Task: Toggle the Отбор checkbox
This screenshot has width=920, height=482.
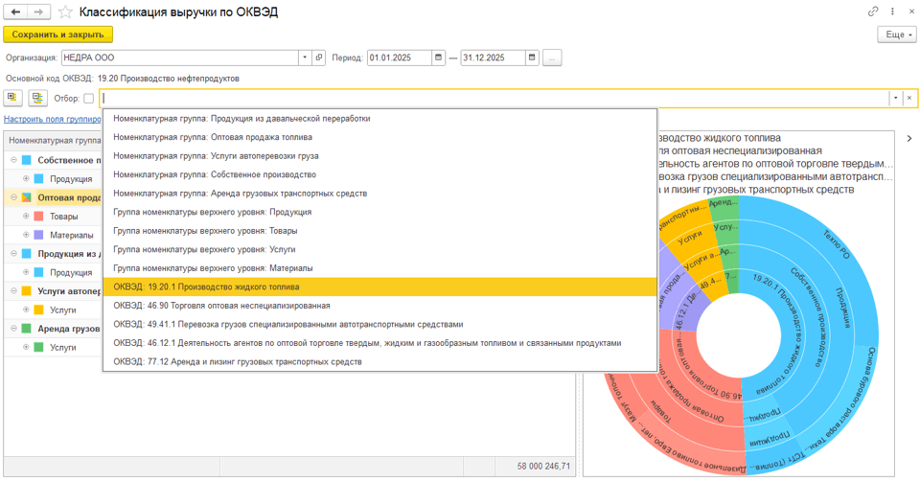Action: tap(89, 98)
